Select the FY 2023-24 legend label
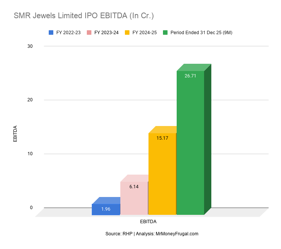 (x=107, y=33)
